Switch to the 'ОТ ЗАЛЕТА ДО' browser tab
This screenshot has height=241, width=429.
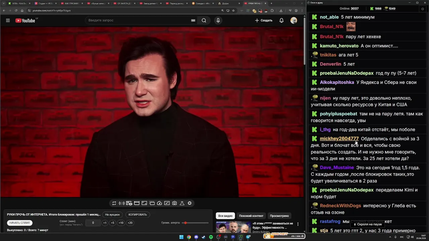point(124,3)
